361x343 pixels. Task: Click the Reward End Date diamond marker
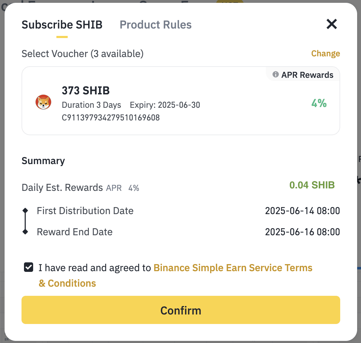click(x=25, y=232)
